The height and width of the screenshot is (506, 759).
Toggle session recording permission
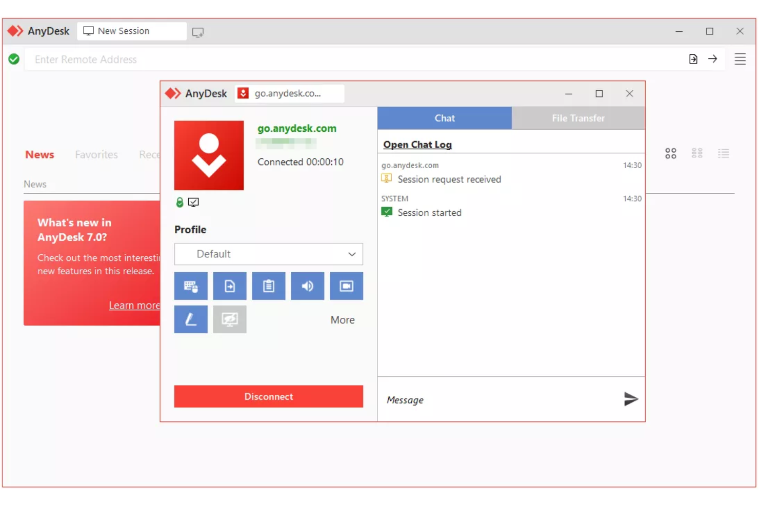(347, 286)
